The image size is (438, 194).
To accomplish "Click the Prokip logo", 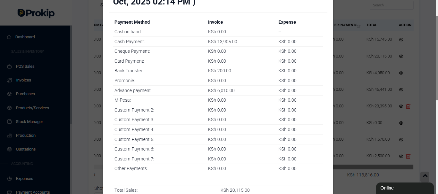I will 36,13.
